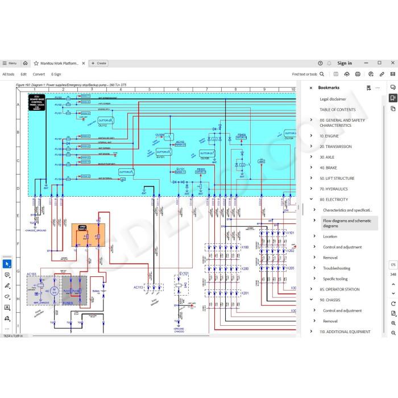Image resolution: width=398 pixels, height=398 pixels.
Task: Toggle the bookmarks panel icon in the right rail
Action: [x=393, y=98]
